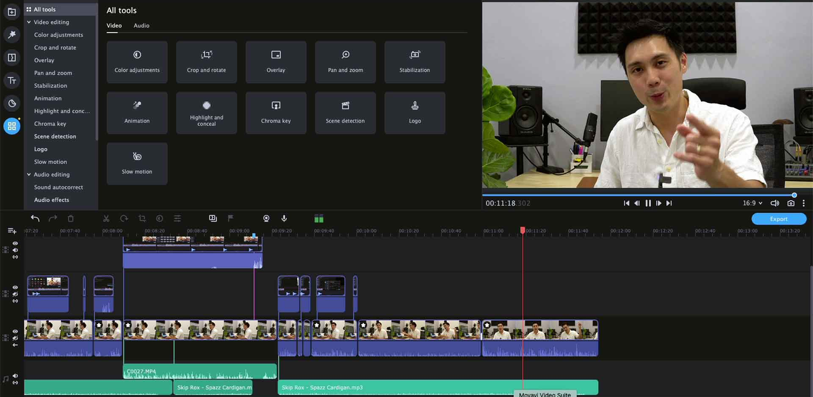Image resolution: width=813 pixels, height=397 pixels.
Task: Click the Export button
Action: point(778,219)
